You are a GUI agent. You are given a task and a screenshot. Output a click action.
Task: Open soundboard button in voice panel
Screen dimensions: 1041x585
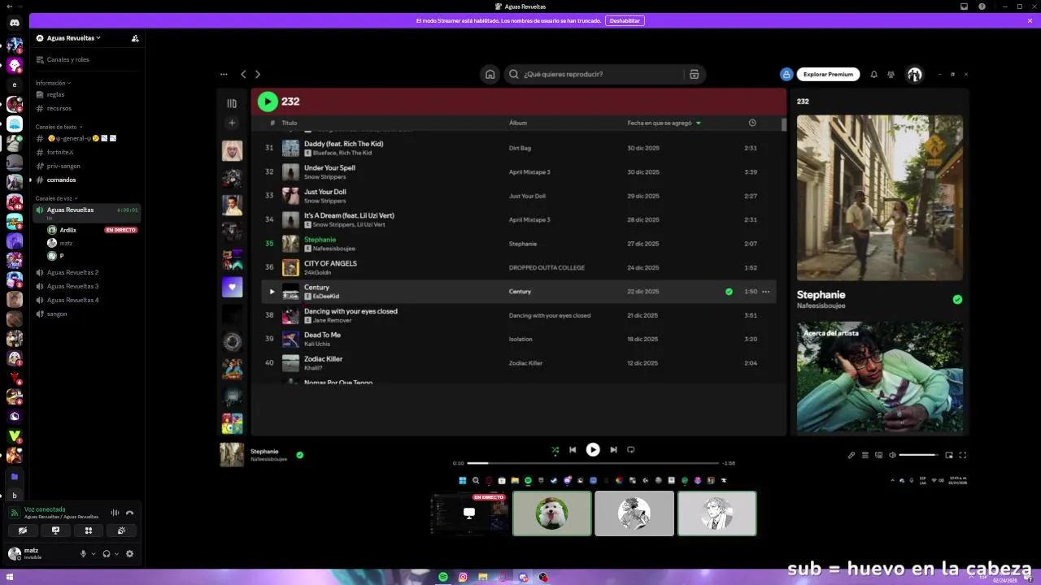coord(121,531)
